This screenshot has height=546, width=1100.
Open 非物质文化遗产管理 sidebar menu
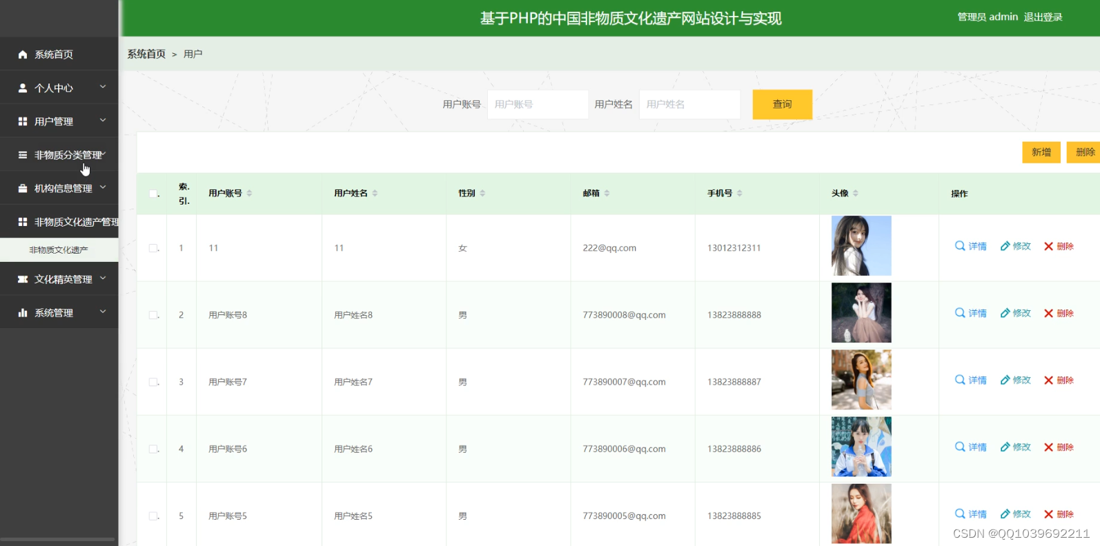point(77,222)
